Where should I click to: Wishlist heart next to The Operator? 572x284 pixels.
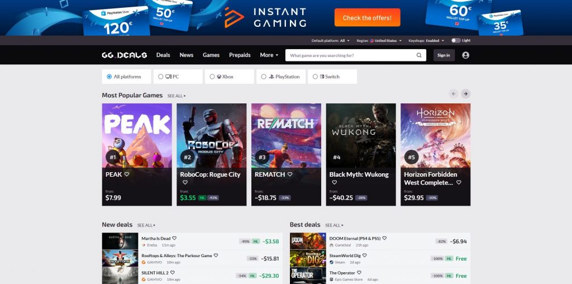359,273
